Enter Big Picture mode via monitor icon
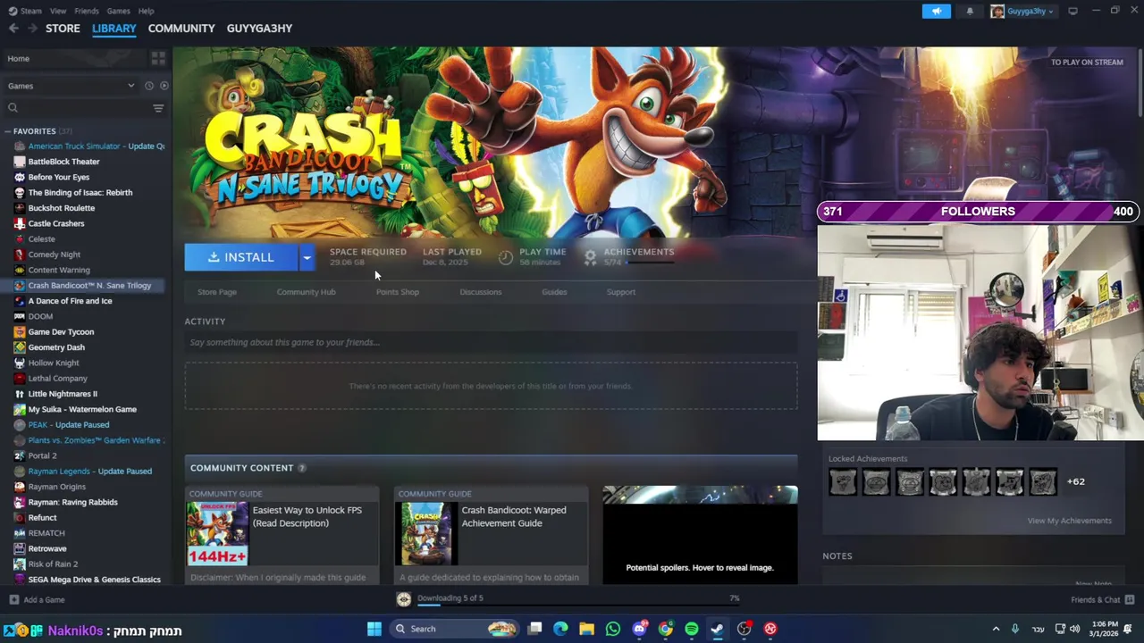The width and height of the screenshot is (1144, 643). [1072, 11]
